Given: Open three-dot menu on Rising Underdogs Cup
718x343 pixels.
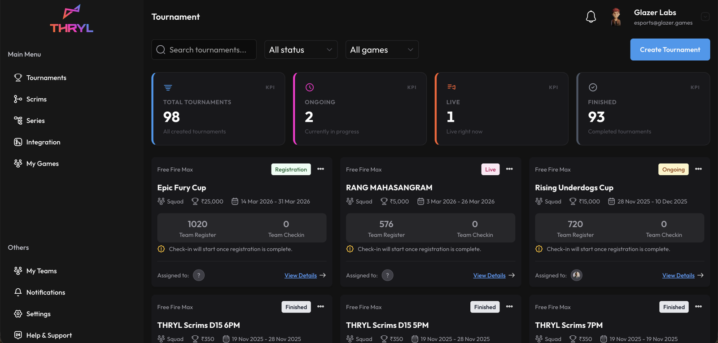Looking at the screenshot, I should pyautogui.click(x=698, y=169).
